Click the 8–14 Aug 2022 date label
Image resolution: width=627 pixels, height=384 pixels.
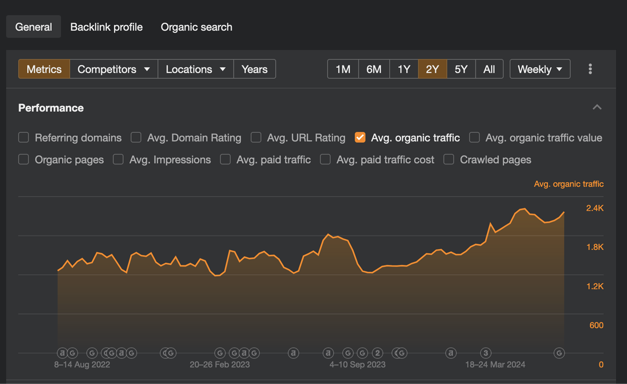[x=82, y=364]
